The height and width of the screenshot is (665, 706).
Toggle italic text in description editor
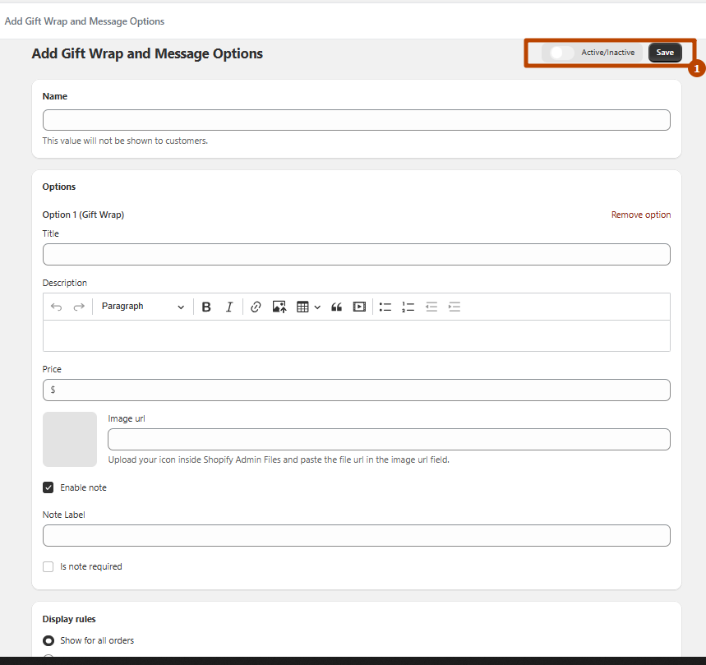[229, 307]
